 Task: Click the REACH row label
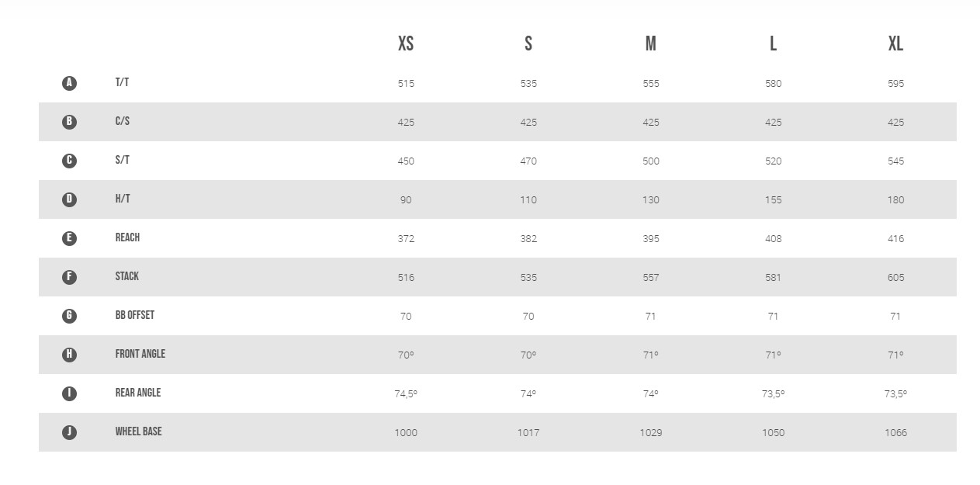127,237
